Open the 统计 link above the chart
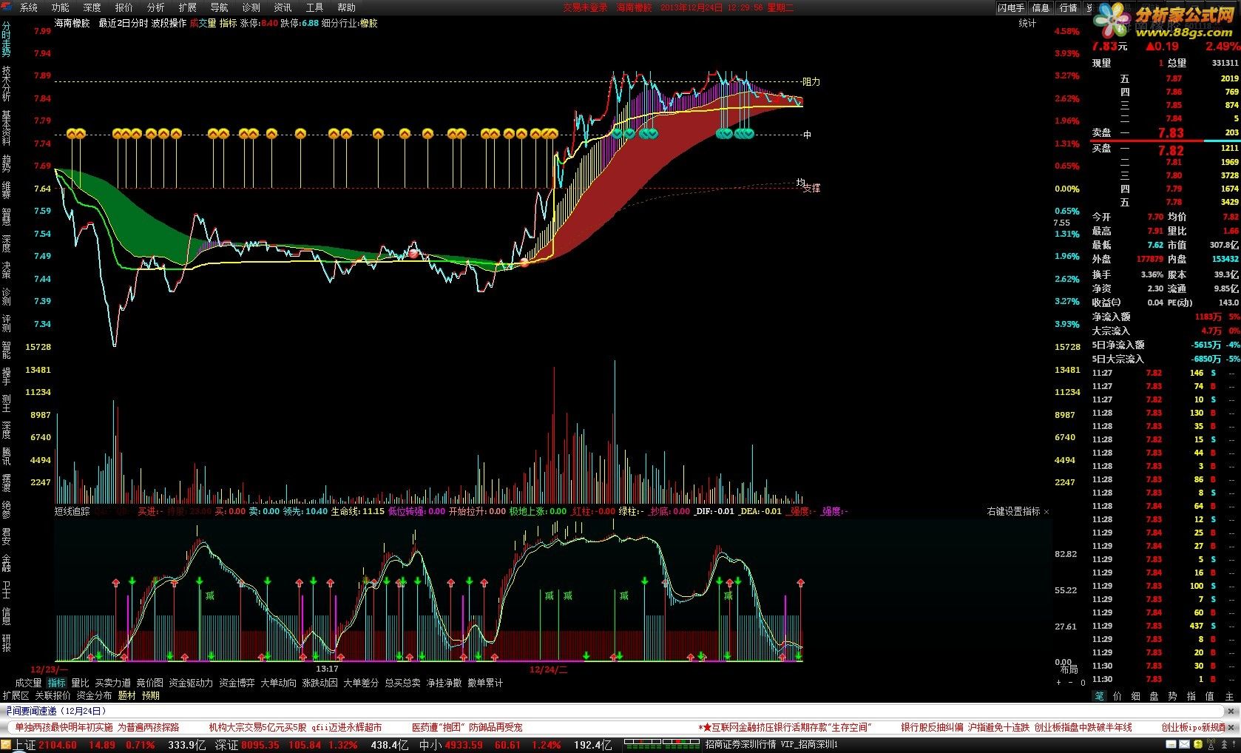1241x753 pixels. coord(1027,23)
